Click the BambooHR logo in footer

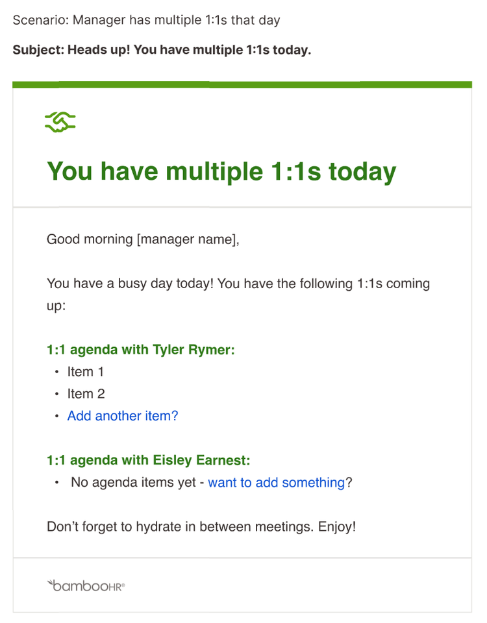[86, 585]
